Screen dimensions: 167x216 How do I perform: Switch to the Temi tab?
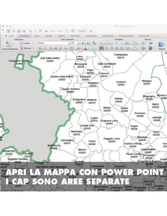click(x=37, y=36)
